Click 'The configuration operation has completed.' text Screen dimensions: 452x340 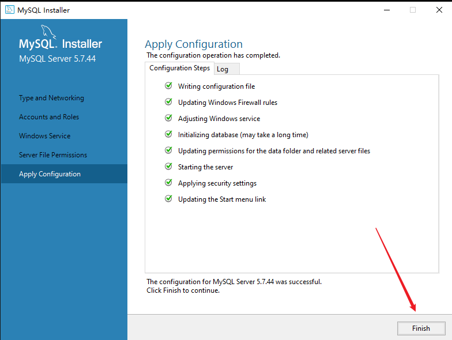(x=213, y=55)
